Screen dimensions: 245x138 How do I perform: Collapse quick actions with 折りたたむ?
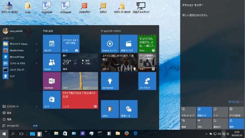236,102
